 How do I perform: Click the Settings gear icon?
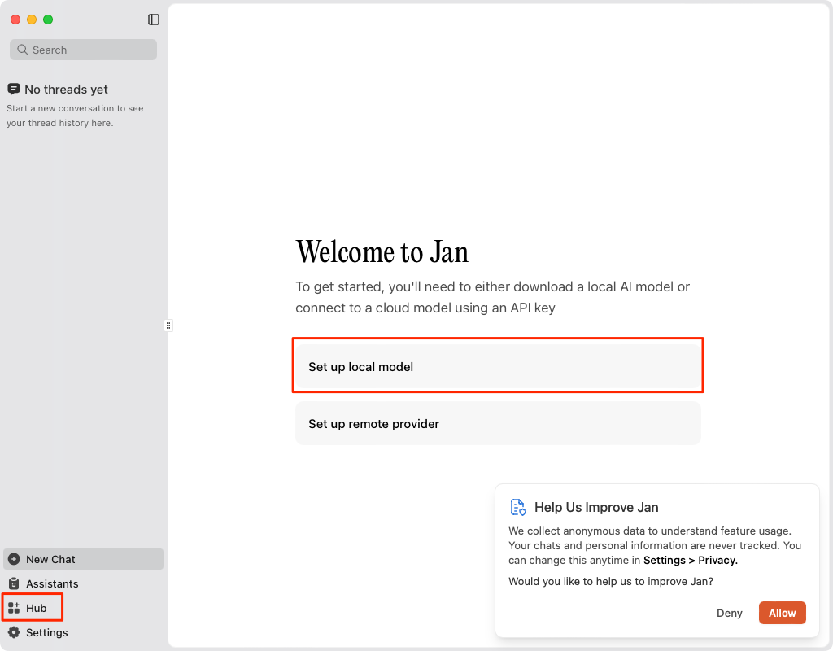[15, 632]
